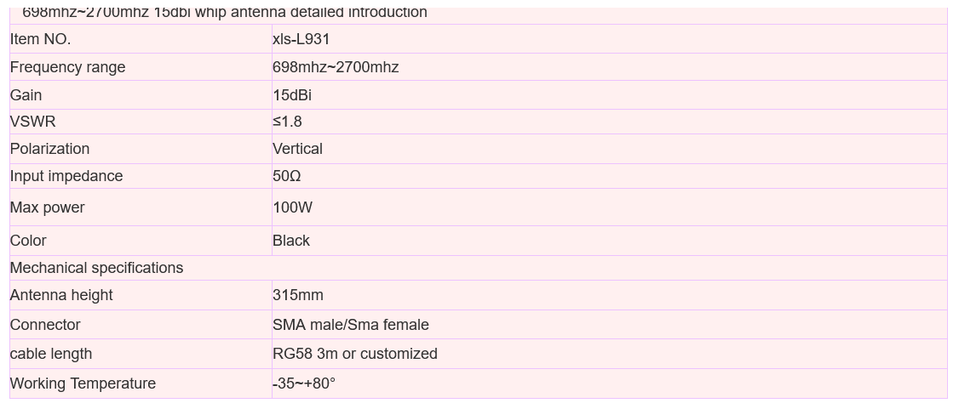Screen dimensions: 959x409
Task: Click the 'xls-L931' item number cell
Action: (609, 39)
